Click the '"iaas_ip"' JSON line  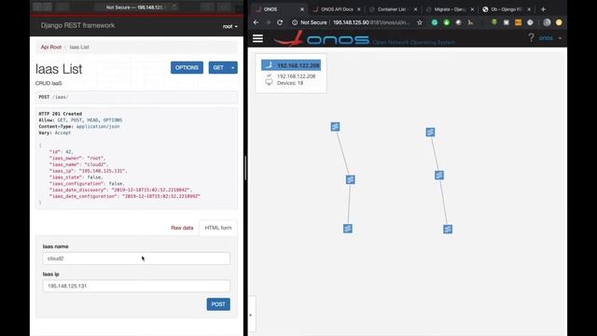point(89,171)
